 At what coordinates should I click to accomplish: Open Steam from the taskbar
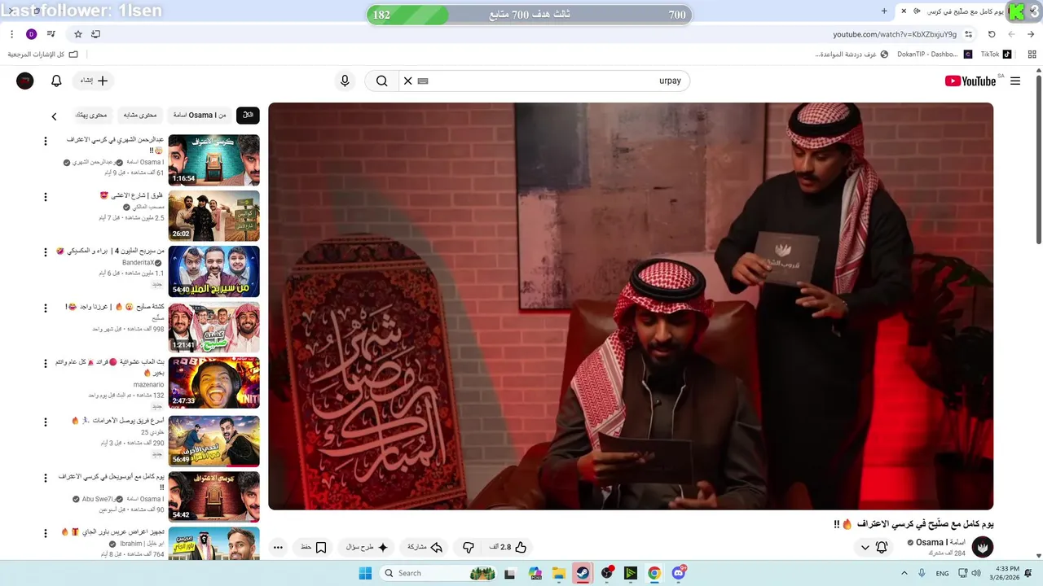pos(582,573)
